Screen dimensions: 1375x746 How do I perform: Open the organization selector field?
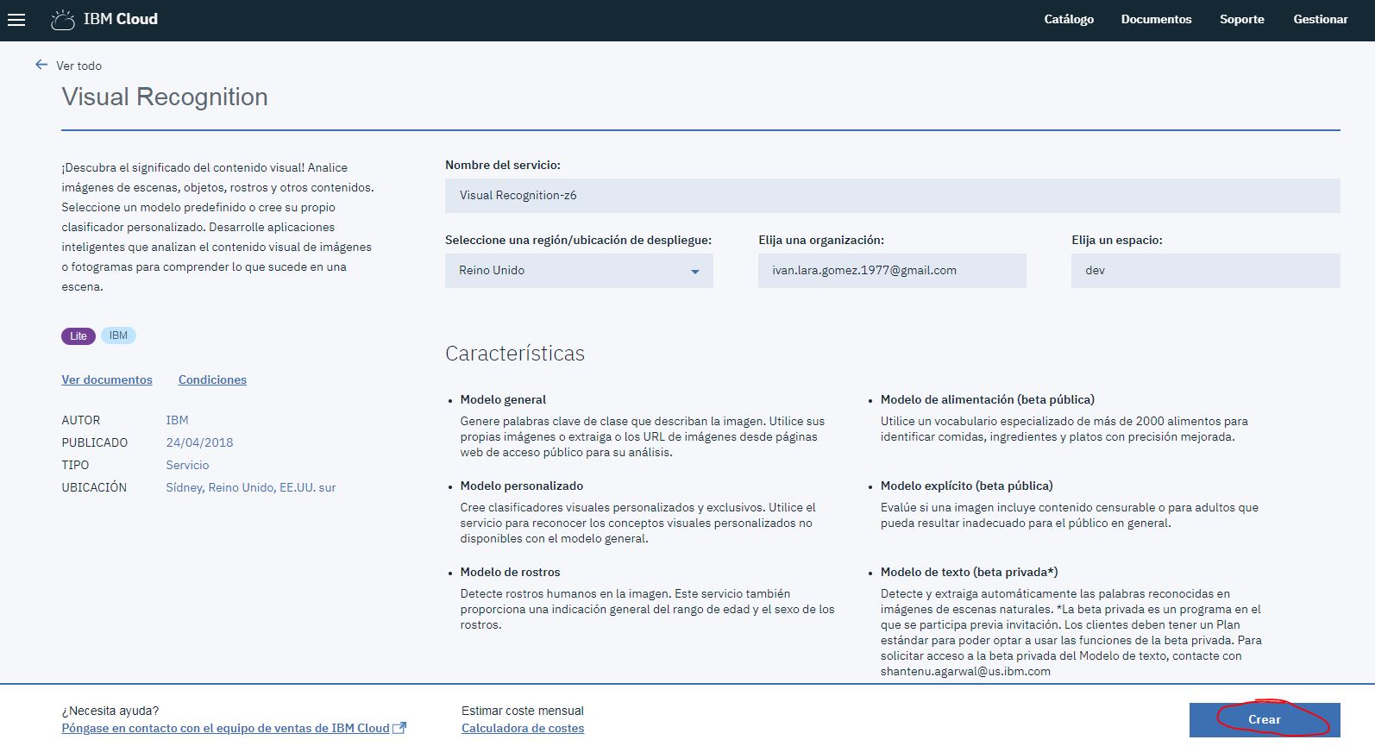(892, 271)
